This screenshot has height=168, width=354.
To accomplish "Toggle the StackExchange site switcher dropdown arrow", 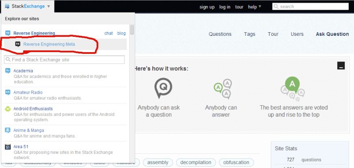I will [49, 7].
